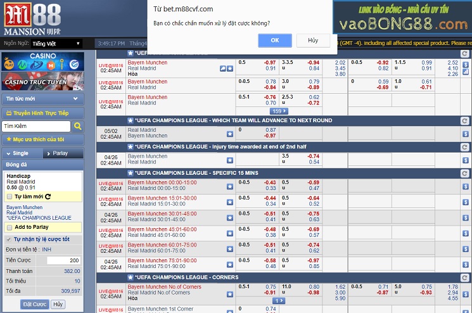Screen dimensions: 472x313
Task: Expand Truyền Hình Trực Tiếp section
Action: 42,113
